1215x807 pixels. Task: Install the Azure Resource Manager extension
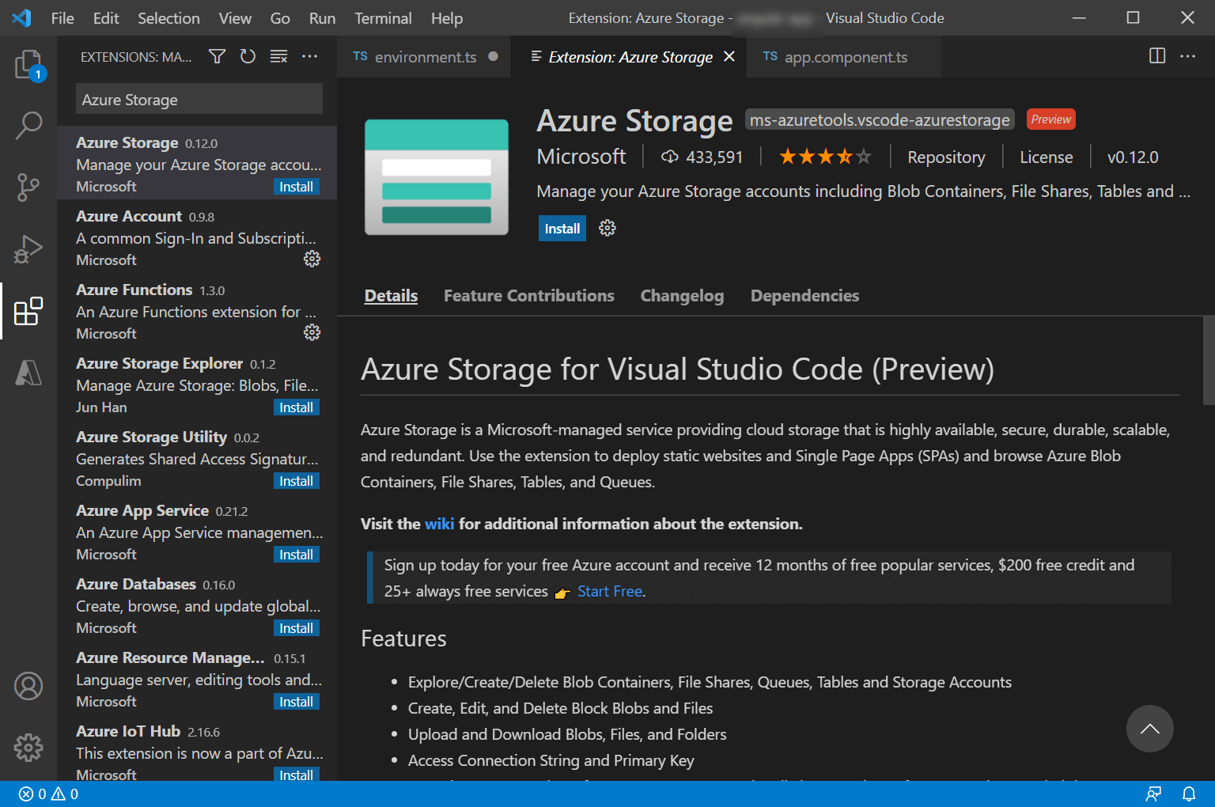[297, 702]
